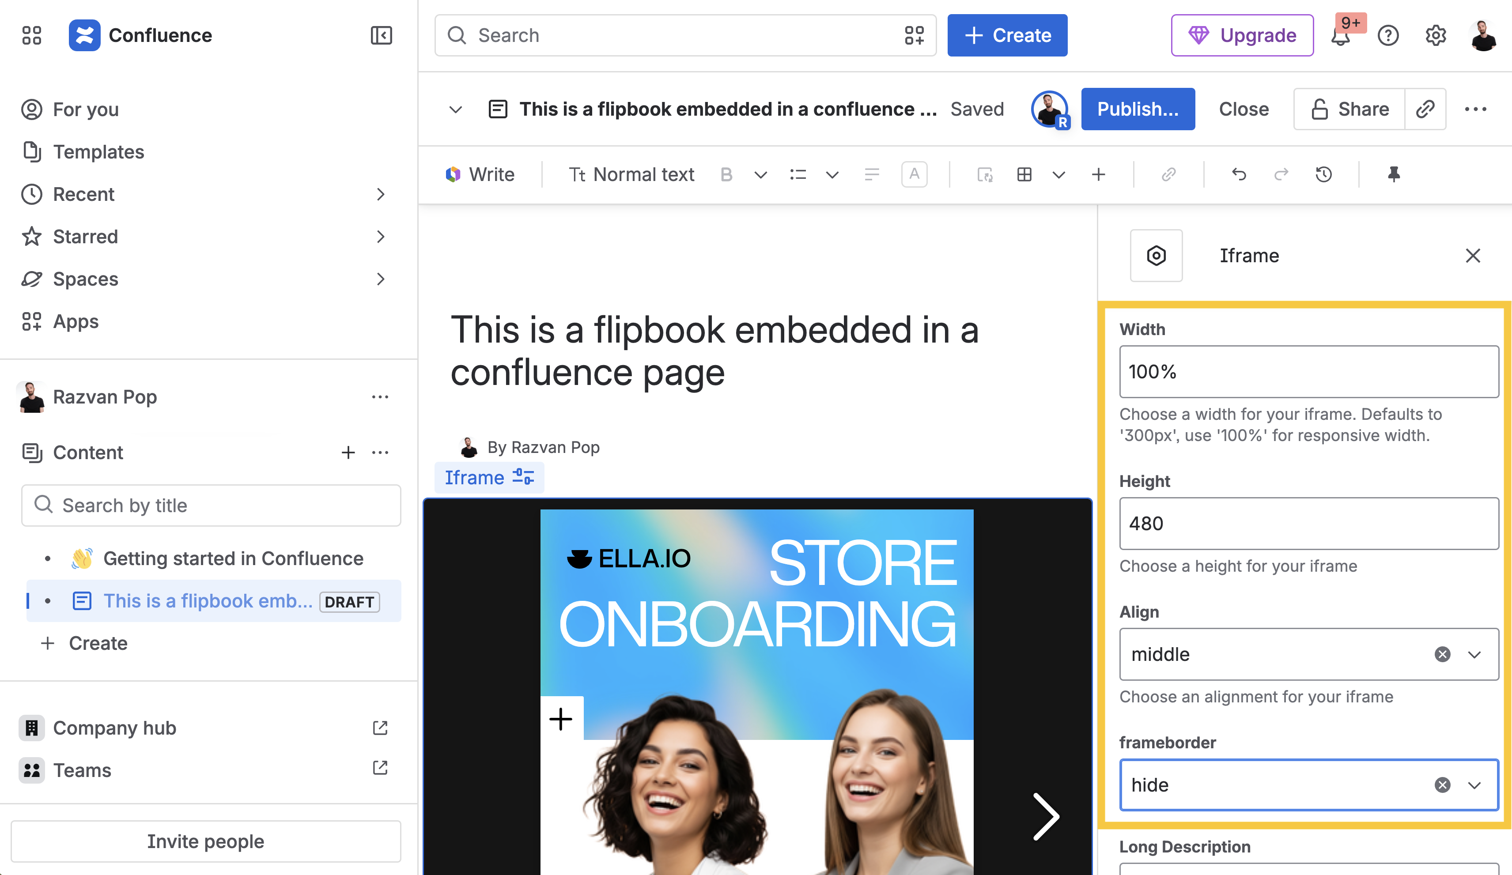Clear the frameborder value hide

(1442, 785)
